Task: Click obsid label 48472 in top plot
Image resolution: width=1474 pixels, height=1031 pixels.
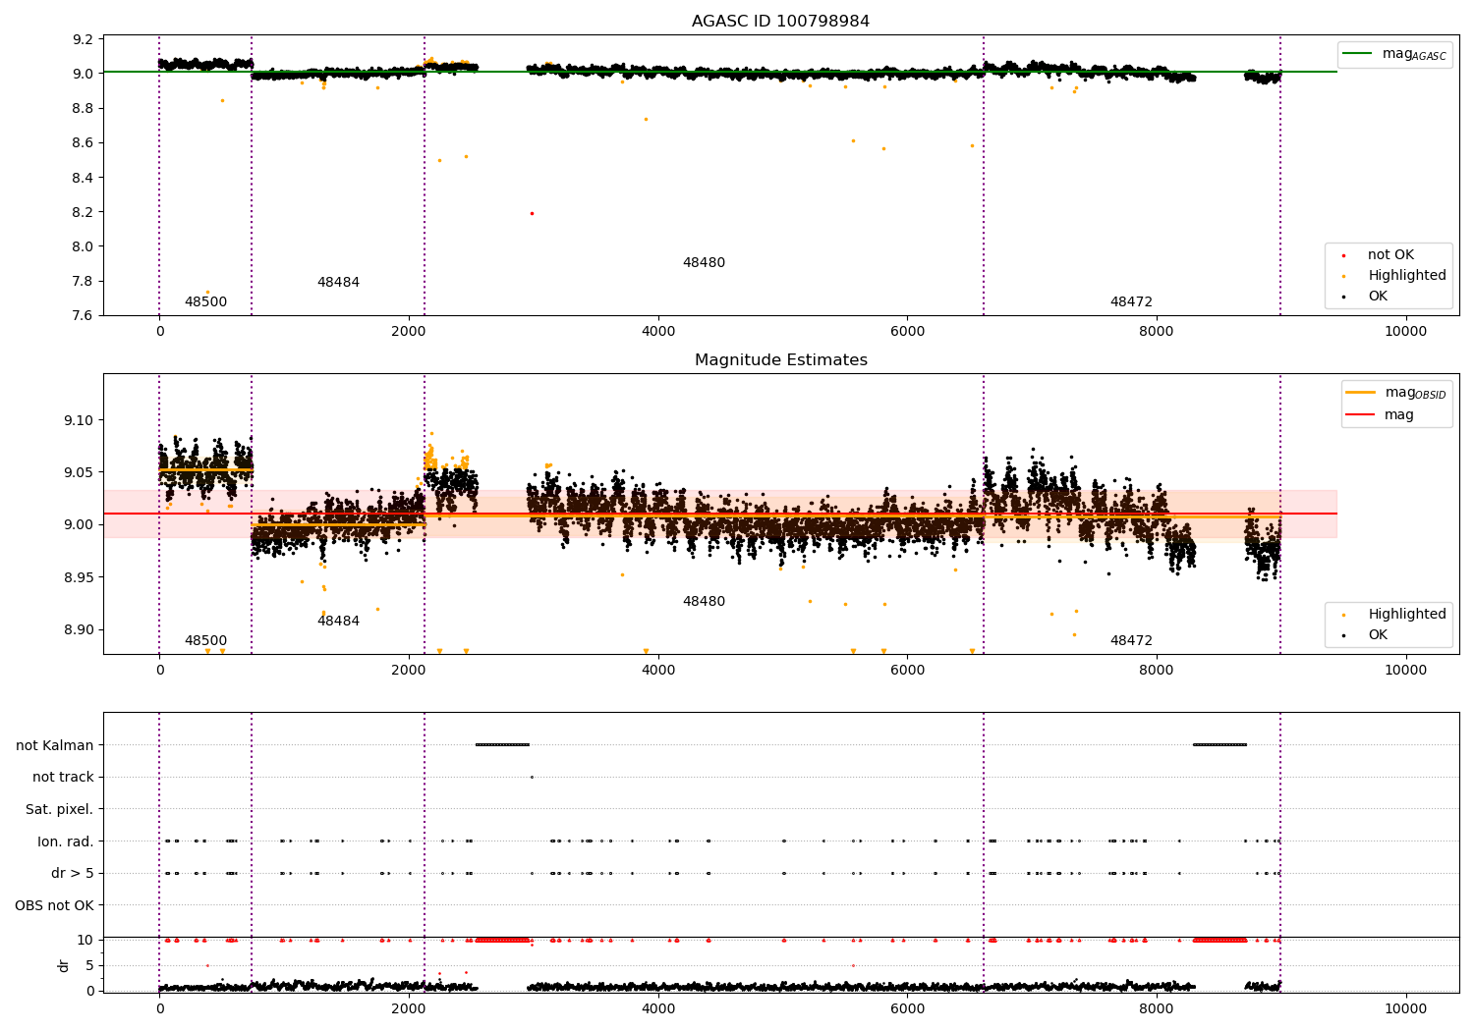Action: [1131, 301]
